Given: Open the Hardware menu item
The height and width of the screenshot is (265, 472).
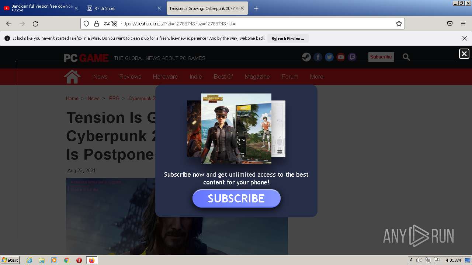Looking at the screenshot, I should (x=166, y=77).
